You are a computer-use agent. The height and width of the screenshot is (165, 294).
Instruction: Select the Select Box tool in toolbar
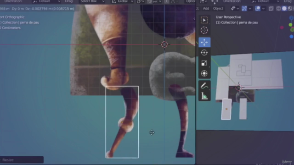204,20
